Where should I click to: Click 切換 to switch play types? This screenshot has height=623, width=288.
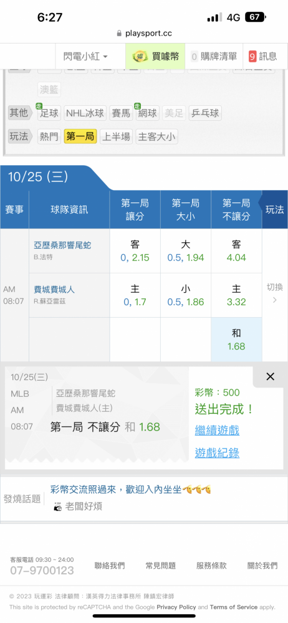275,293
